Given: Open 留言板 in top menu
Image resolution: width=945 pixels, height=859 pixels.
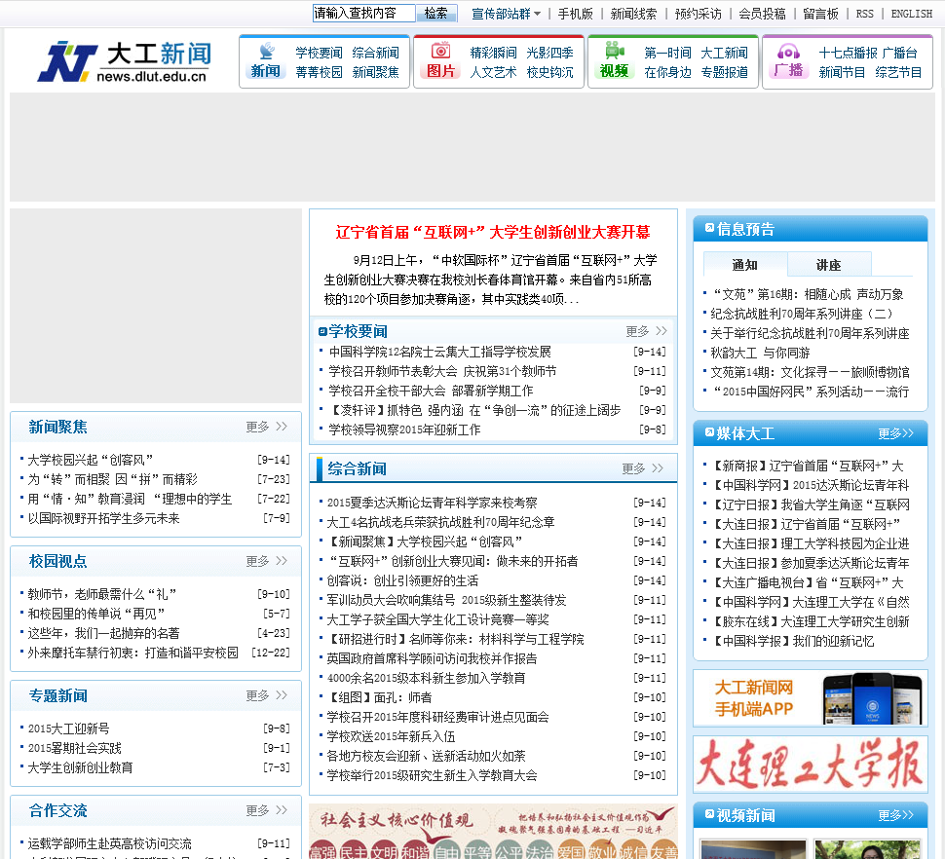Looking at the screenshot, I should pyautogui.click(x=821, y=14).
